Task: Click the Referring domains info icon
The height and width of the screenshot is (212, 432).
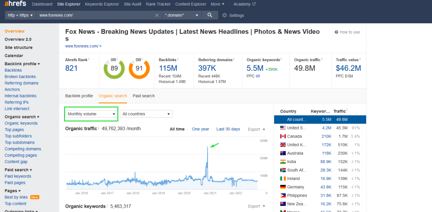Action: click(233, 59)
